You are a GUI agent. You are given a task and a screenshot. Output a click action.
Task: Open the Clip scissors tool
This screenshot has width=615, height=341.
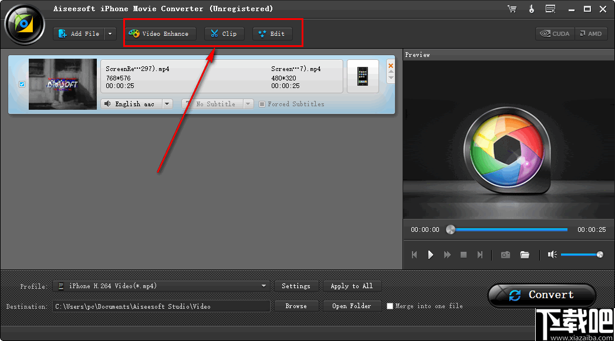[x=224, y=33]
